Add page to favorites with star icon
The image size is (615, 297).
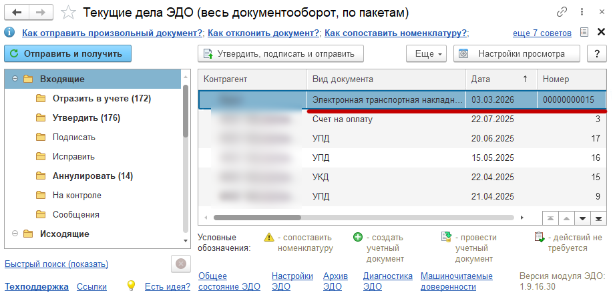tap(68, 13)
